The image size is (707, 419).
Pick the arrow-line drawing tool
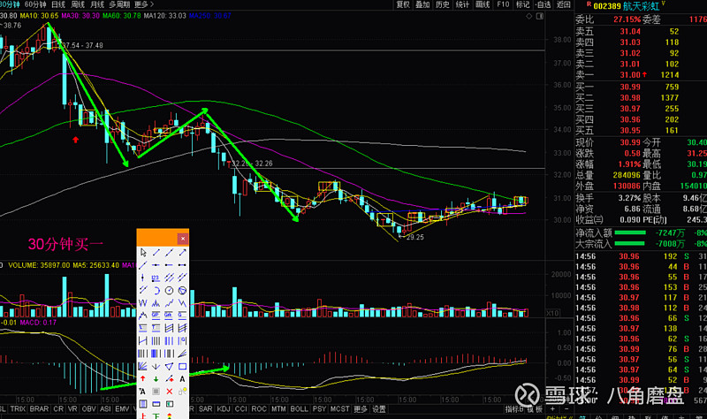point(182,253)
